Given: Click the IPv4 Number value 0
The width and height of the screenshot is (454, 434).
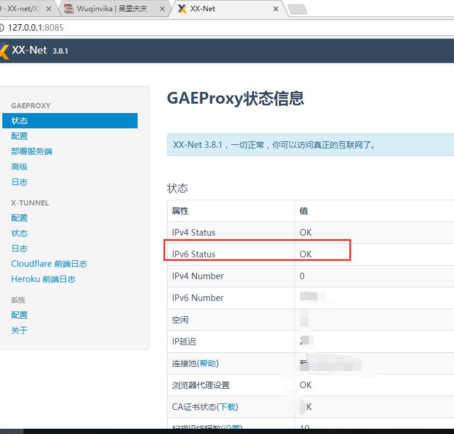Looking at the screenshot, I should [x=302, y=276].
